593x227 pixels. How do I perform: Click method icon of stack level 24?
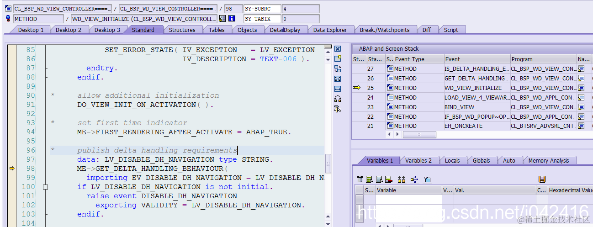(x=390, y=97)
